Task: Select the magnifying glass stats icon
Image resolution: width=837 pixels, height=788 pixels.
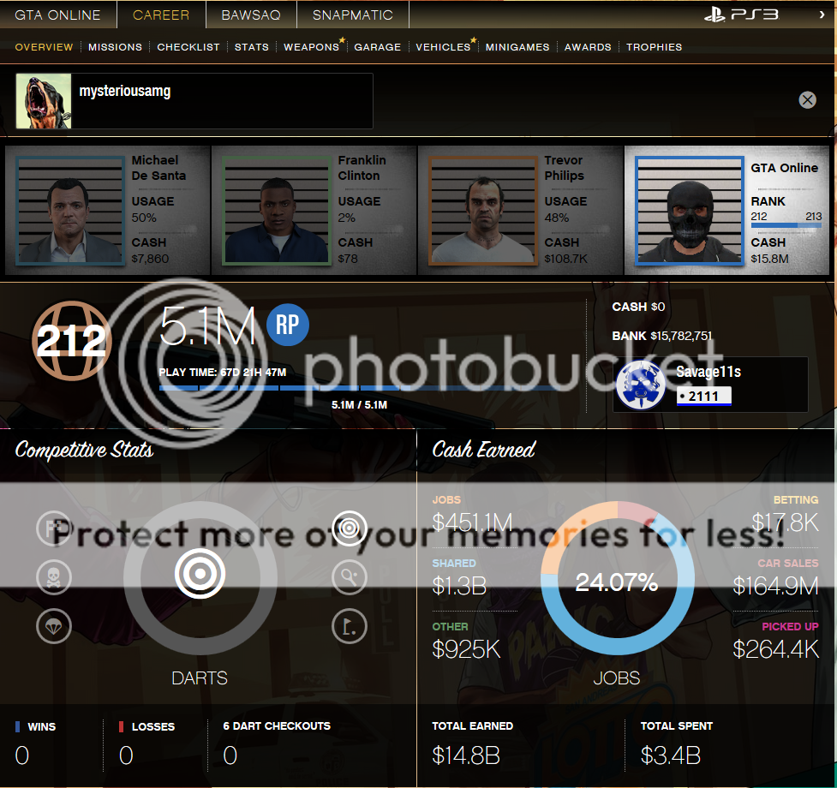Action: point(349,577)
